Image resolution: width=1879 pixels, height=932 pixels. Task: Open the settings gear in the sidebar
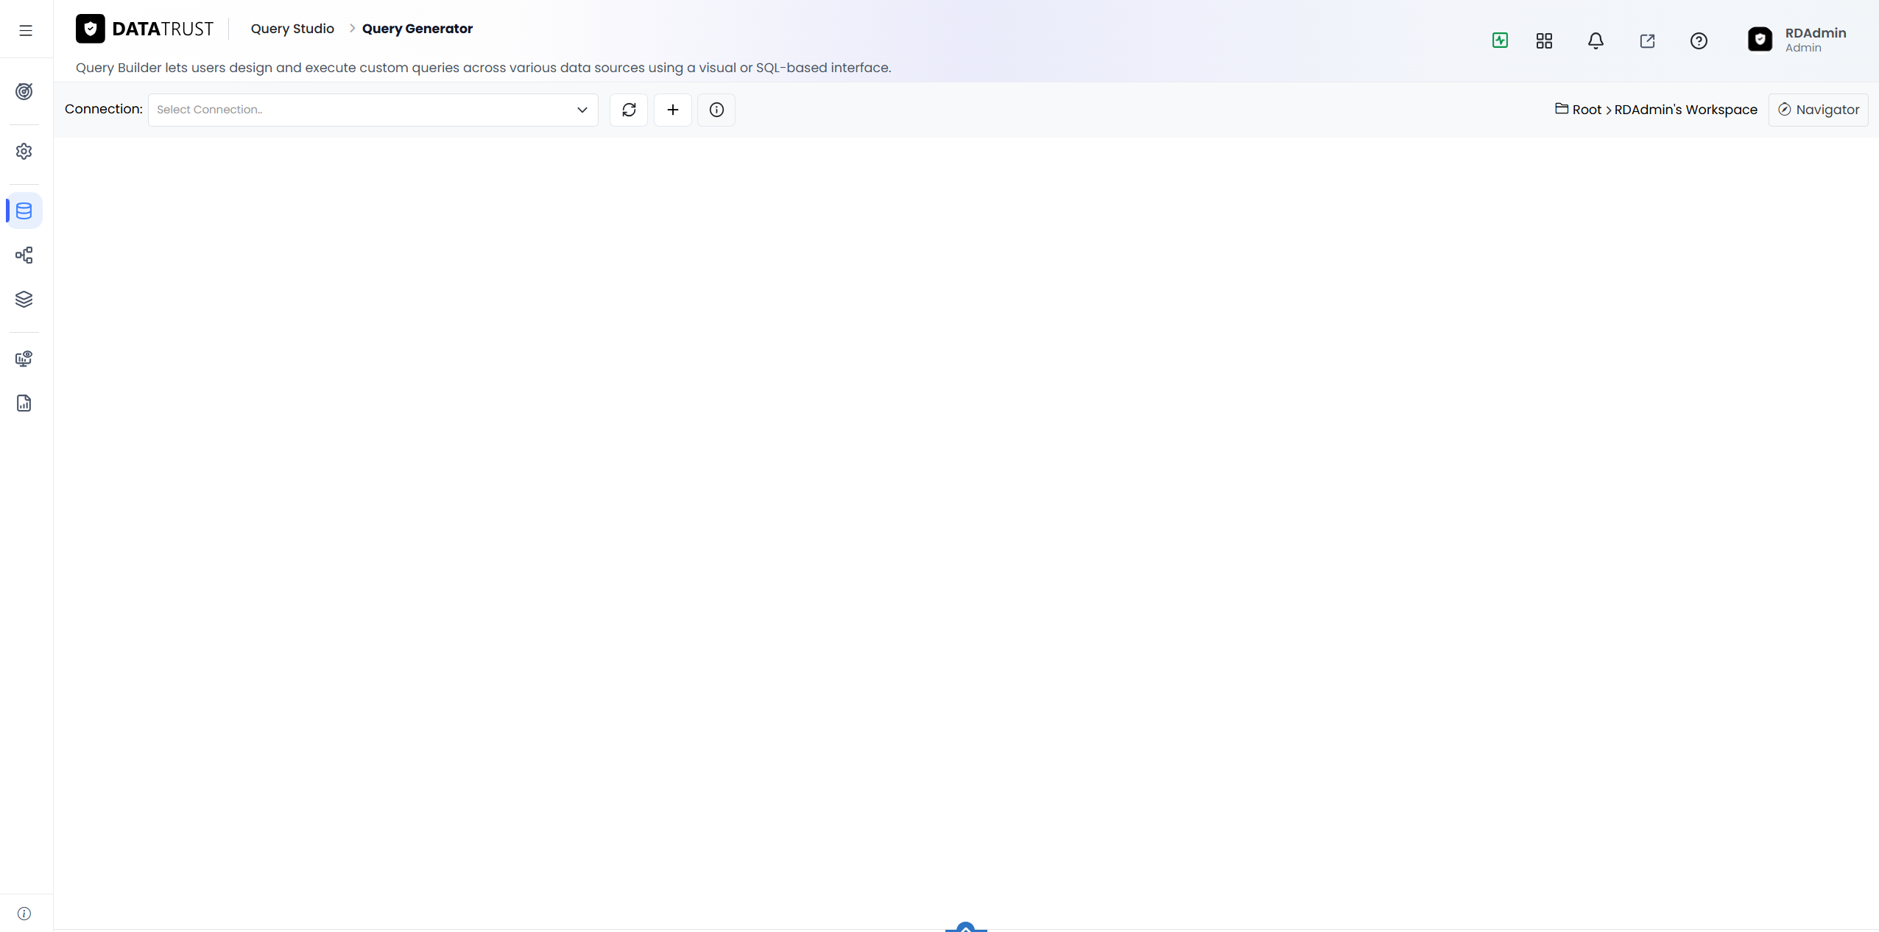coord(24,151)
